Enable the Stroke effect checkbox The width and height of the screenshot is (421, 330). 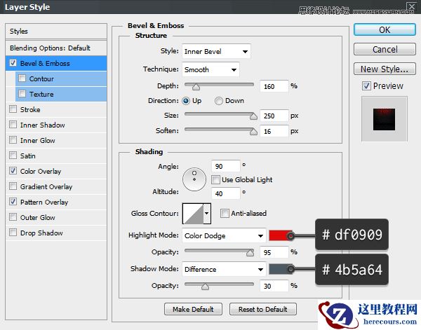[x=13, y=109]
